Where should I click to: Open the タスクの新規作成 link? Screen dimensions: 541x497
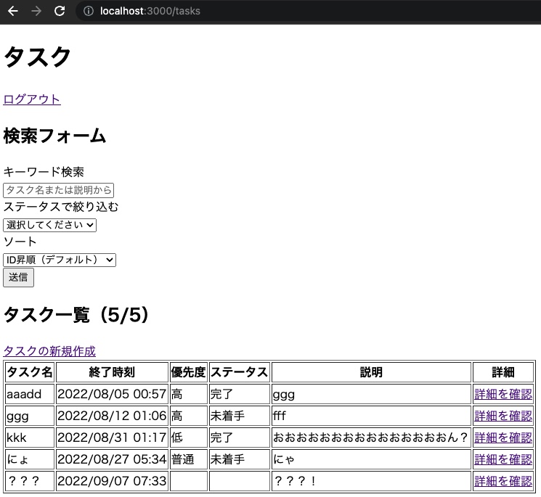click(49, 351)
